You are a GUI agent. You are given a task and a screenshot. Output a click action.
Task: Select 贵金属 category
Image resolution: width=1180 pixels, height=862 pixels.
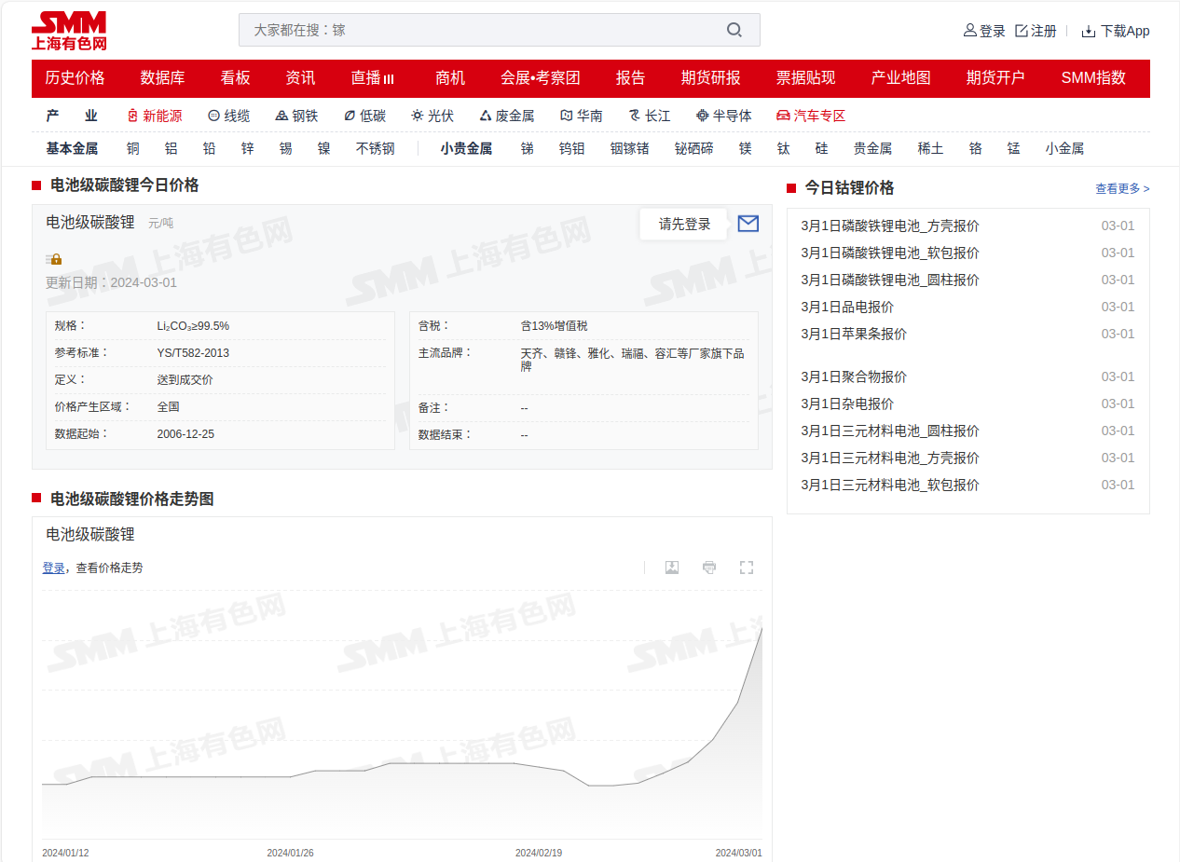click(x=873, y=148)
